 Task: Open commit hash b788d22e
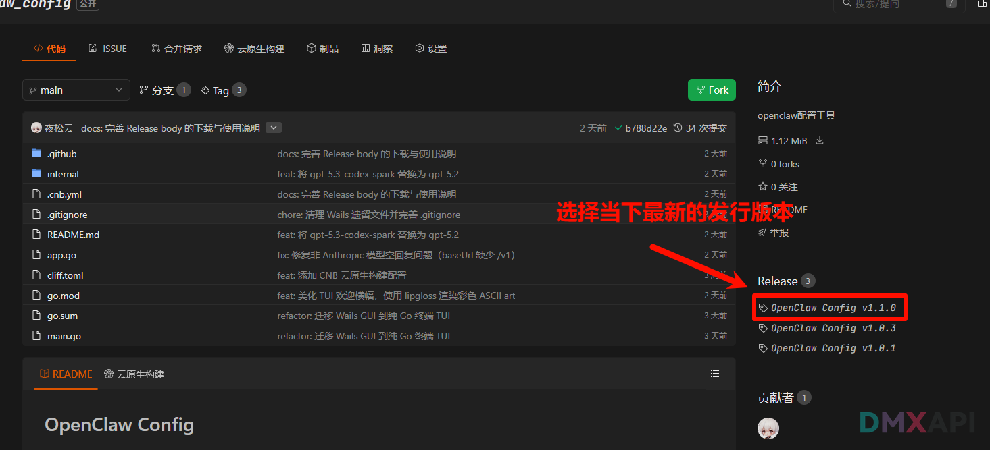point(645,128)
